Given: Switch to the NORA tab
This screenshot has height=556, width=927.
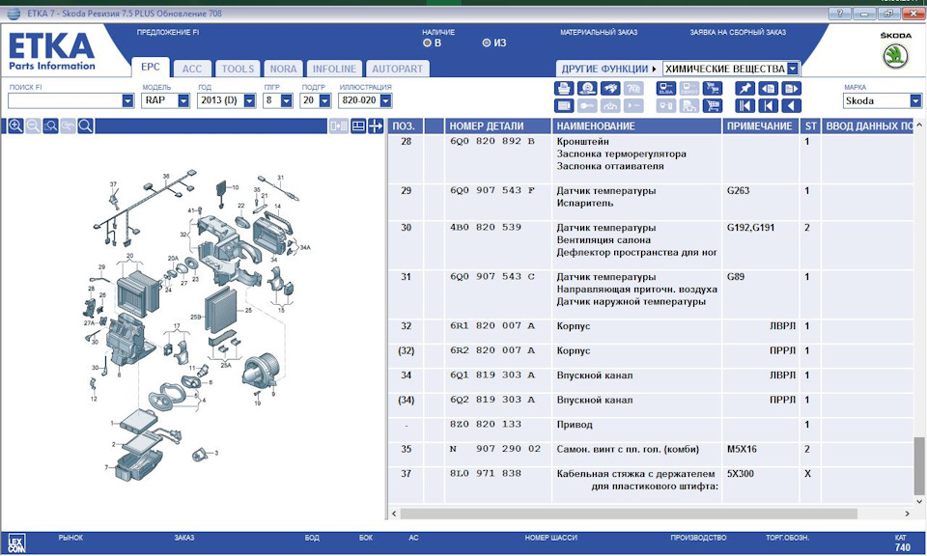Looking at the screenshot, I should pyautogui.click(x=283, y=69).
